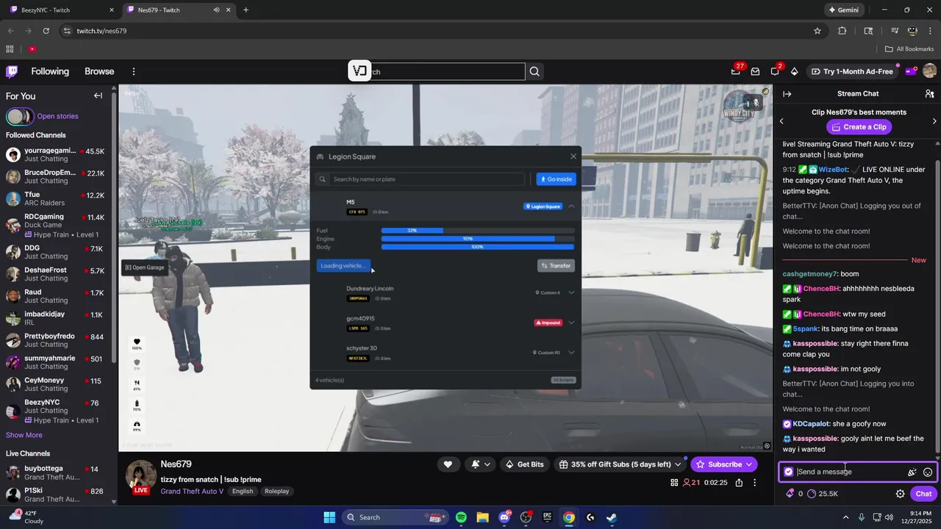
Task: Click Try 1-Month Ad-Free button
Action: pyautogui.click(x=851, y=71)
